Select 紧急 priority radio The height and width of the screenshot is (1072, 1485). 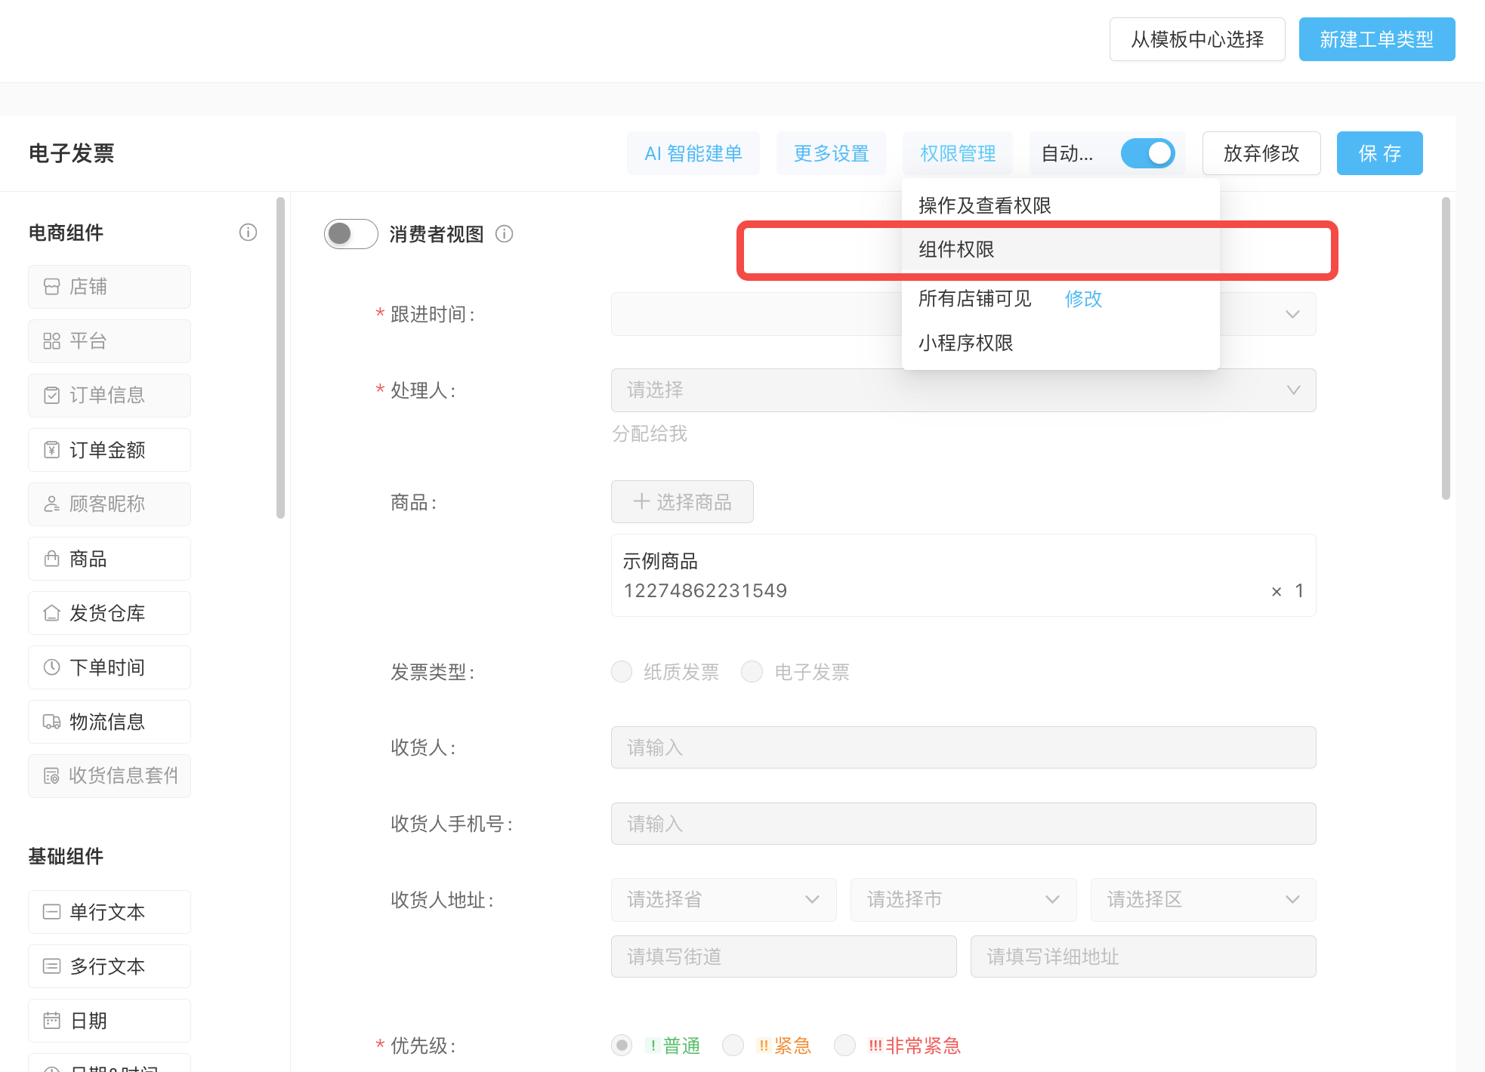[733, 1046]
